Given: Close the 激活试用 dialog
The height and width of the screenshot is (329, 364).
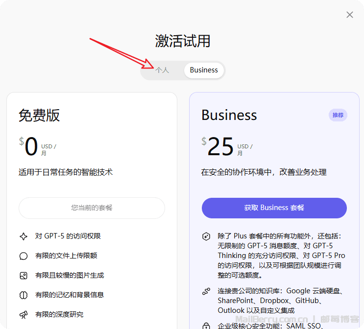Looking at the screenshot, I should (350, 15).
